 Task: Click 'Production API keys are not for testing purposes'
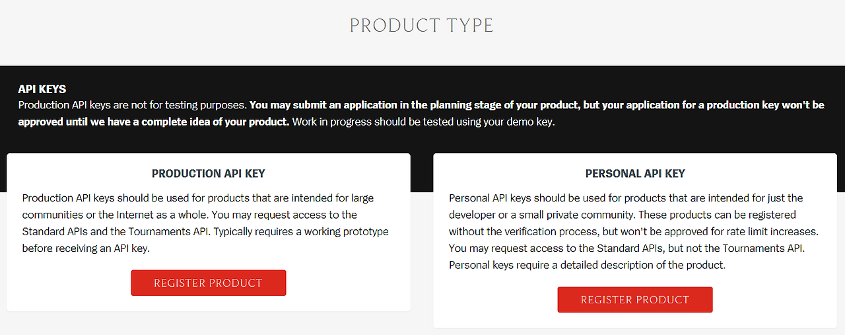(132, 105)
